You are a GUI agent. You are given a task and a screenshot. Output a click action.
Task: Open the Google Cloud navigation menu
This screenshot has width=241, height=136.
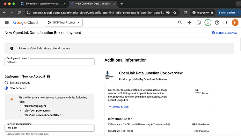[x=7, y=23]
